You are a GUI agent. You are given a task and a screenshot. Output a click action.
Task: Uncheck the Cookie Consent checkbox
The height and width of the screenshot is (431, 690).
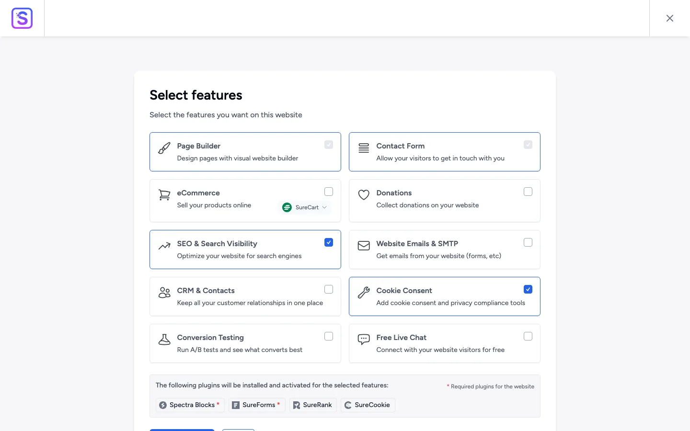tap(528, 289)
